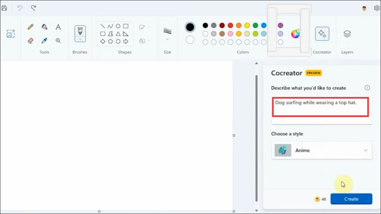381x214 pixels.
Task: Choose the Right triangle shape
Action: 126,34
